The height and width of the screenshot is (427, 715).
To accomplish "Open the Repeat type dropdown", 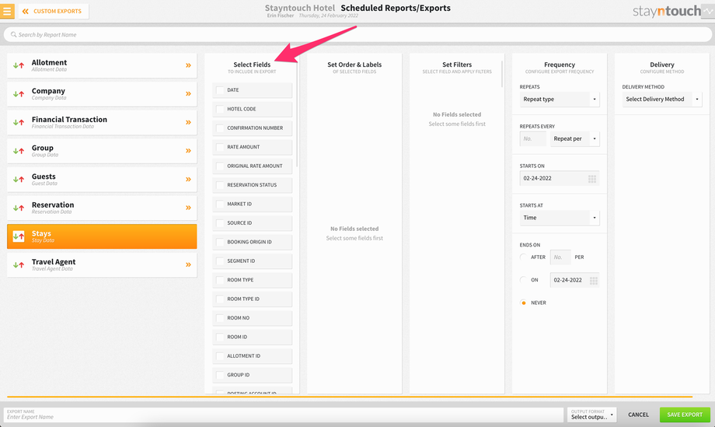I will pyautogui.click(x=560, y=100).
